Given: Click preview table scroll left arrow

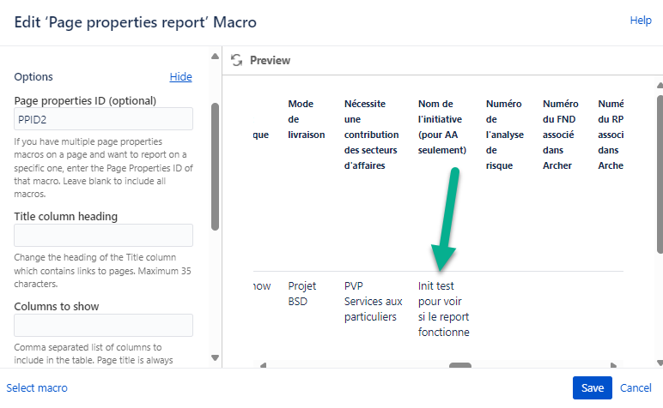Looking at the screenshot, I should tap(263, 365).
